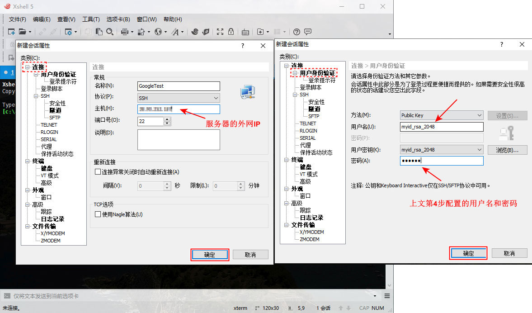
Task: Click the compose bar menu icon
Action: point(387,296)
